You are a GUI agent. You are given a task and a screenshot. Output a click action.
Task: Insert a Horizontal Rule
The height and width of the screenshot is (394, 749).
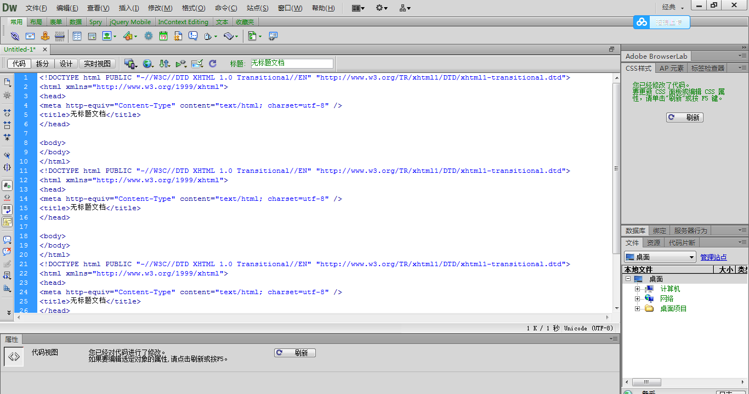click(60, 36)
